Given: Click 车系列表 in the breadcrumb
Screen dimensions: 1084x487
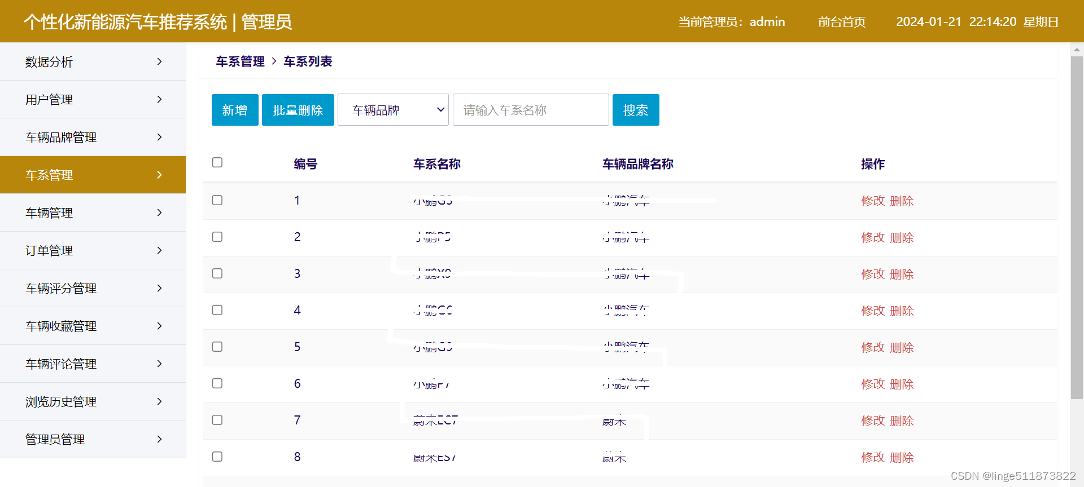Looking at the screenshot, I should [308, 61].
